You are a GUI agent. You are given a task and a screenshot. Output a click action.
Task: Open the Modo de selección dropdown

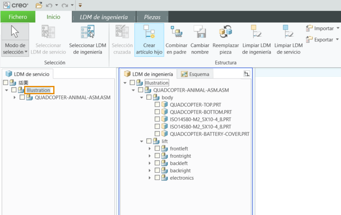[x=15, y=49]
